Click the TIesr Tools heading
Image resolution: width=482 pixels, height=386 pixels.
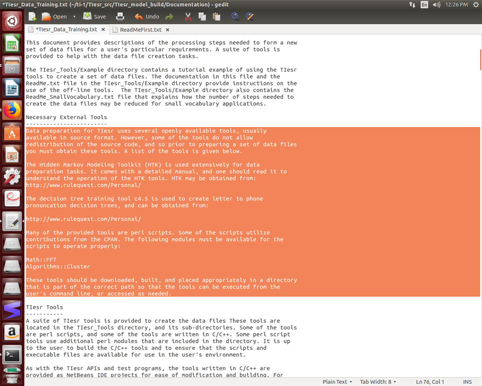pyautogui.click(x=44, y=307)
